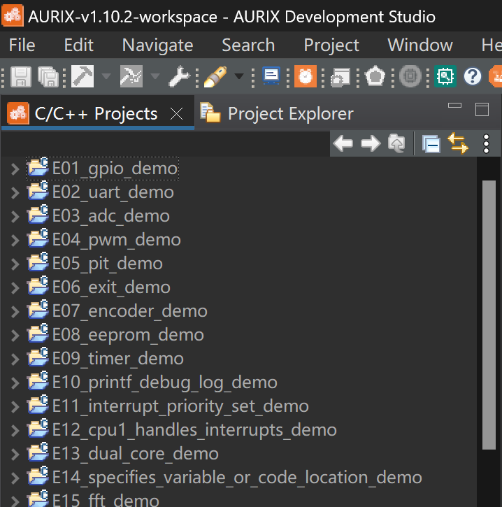Close the C/C++ Projects tab
This screenshot has height=507, width=502.
click(x=176, y=114)
